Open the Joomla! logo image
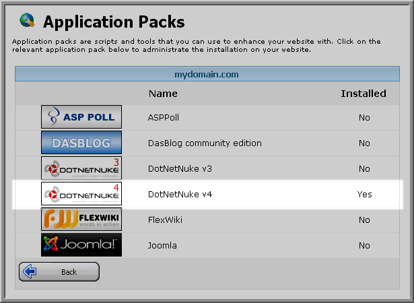Image resolution: width=414 pixels, height=303 pixels. click(x=81, y=245)
